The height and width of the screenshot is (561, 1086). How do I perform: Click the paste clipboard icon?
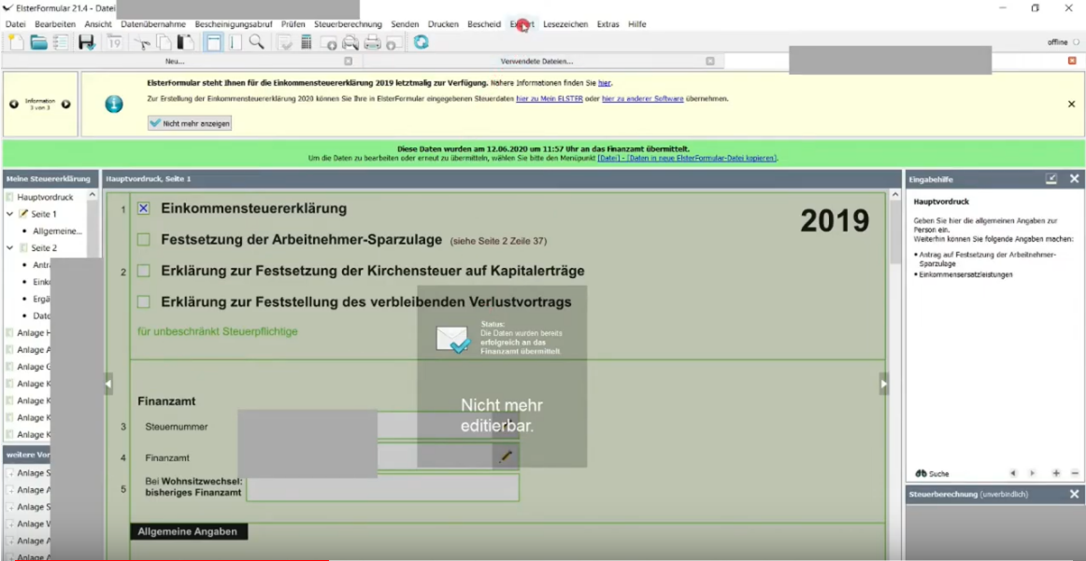[186, 42]
